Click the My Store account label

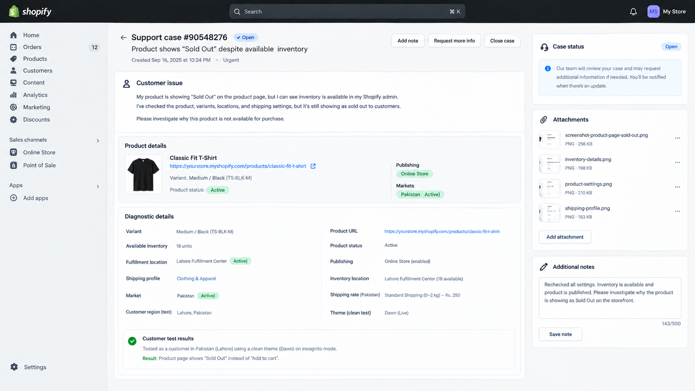[x=674, y=12]
